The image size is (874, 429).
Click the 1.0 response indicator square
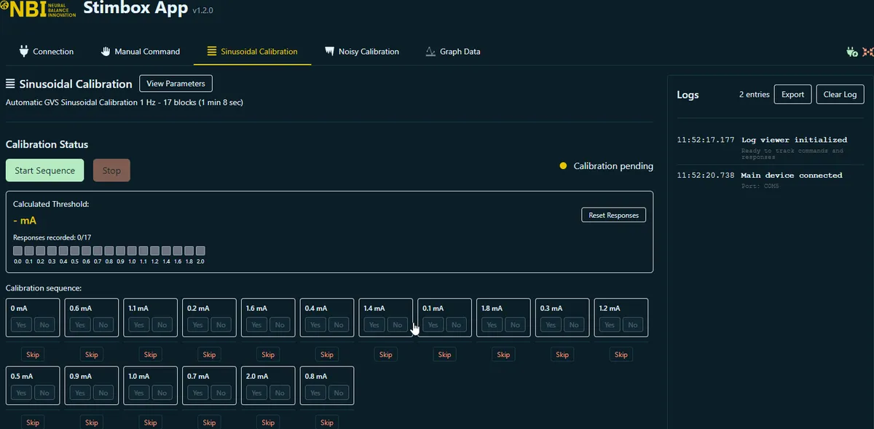(x=132, y=251)
